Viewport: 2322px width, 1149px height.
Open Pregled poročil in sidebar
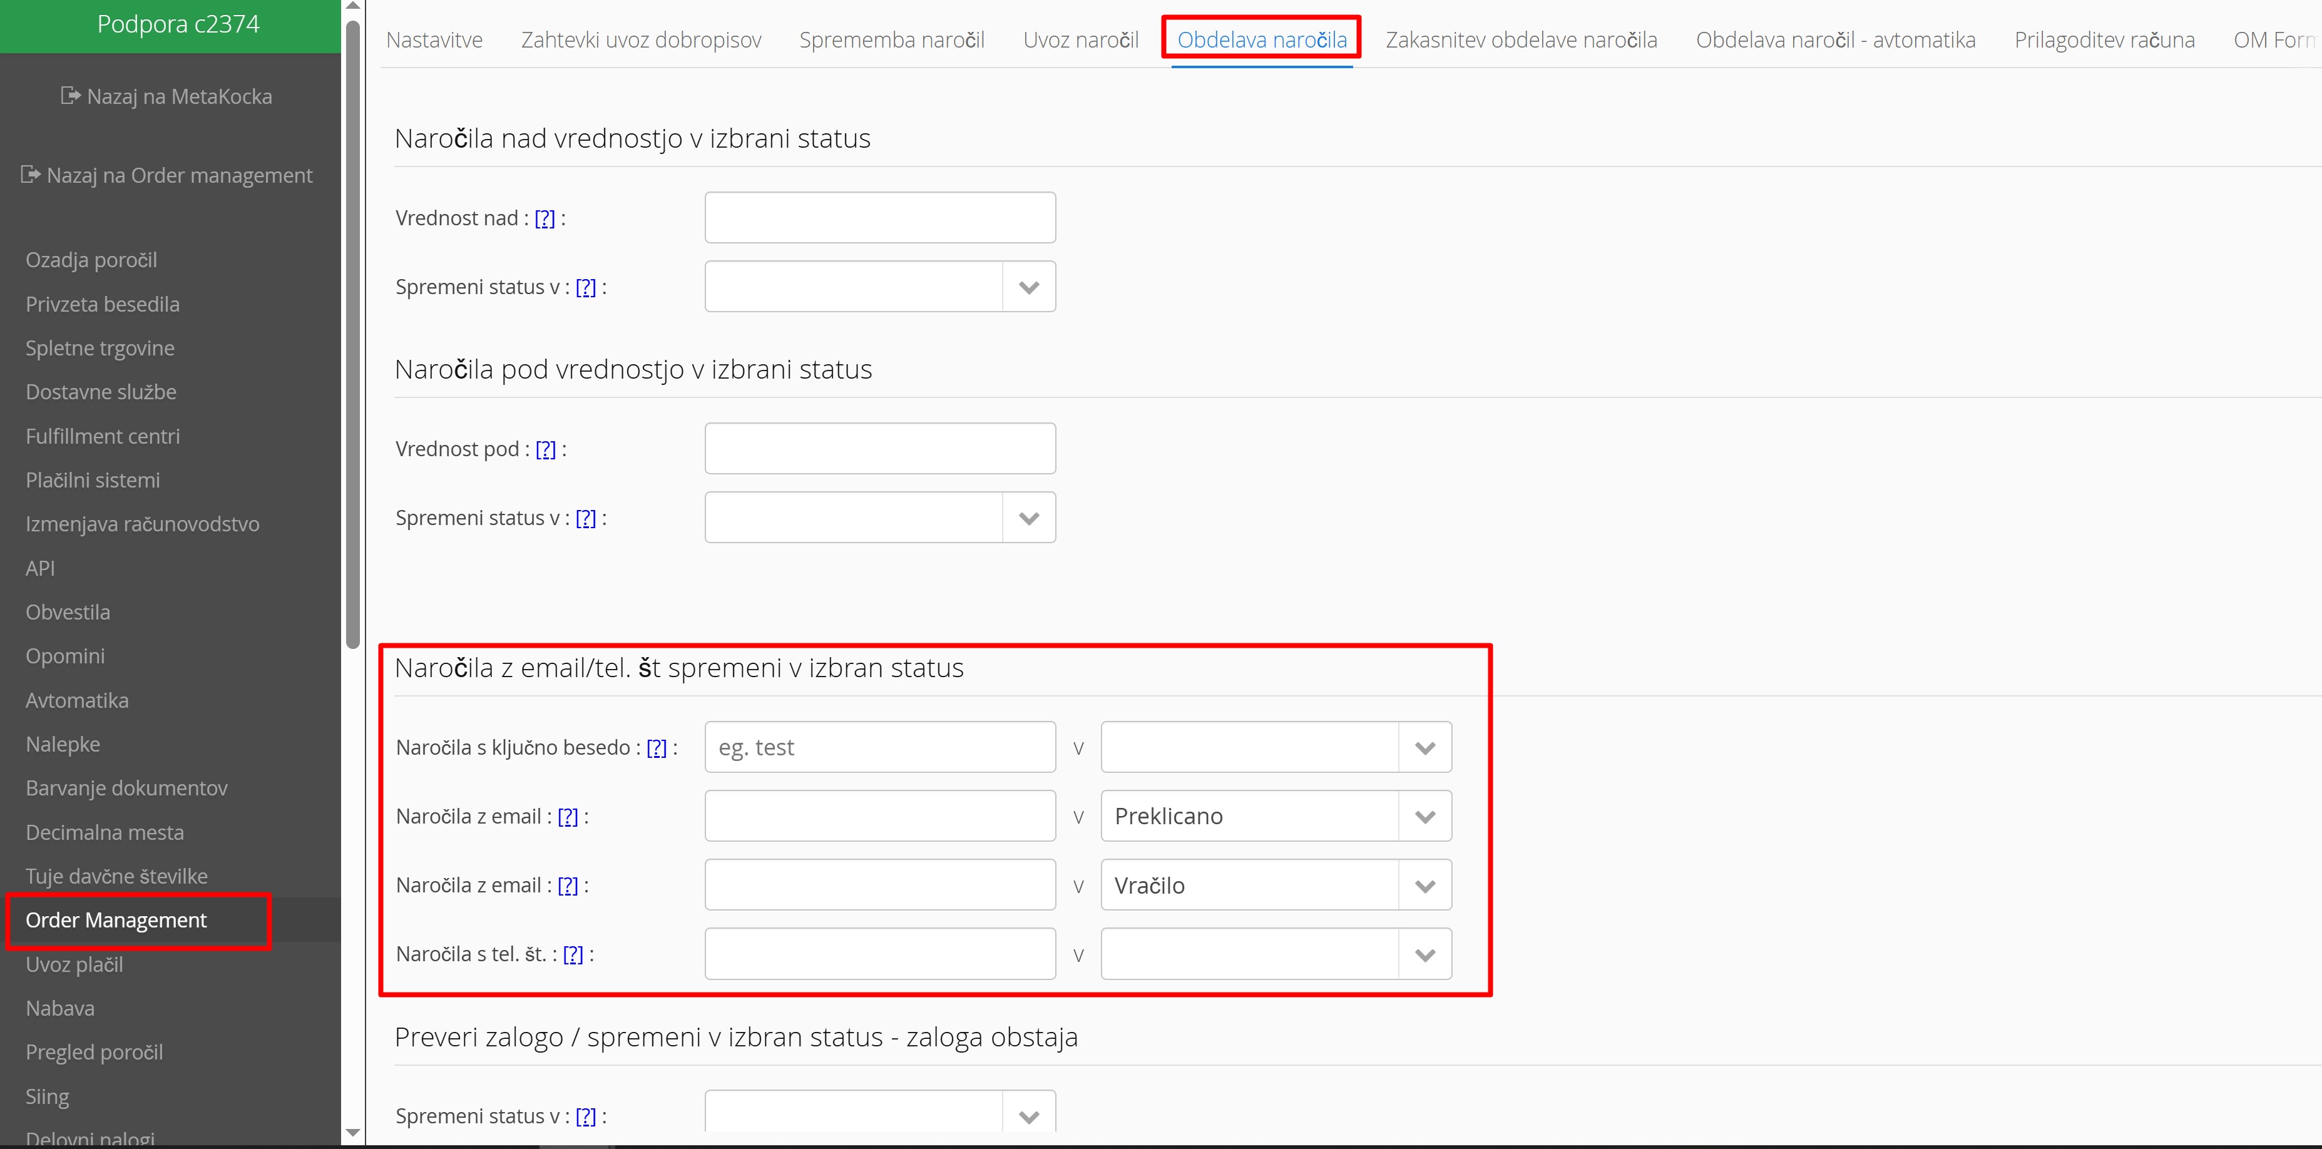(95, 1051)
